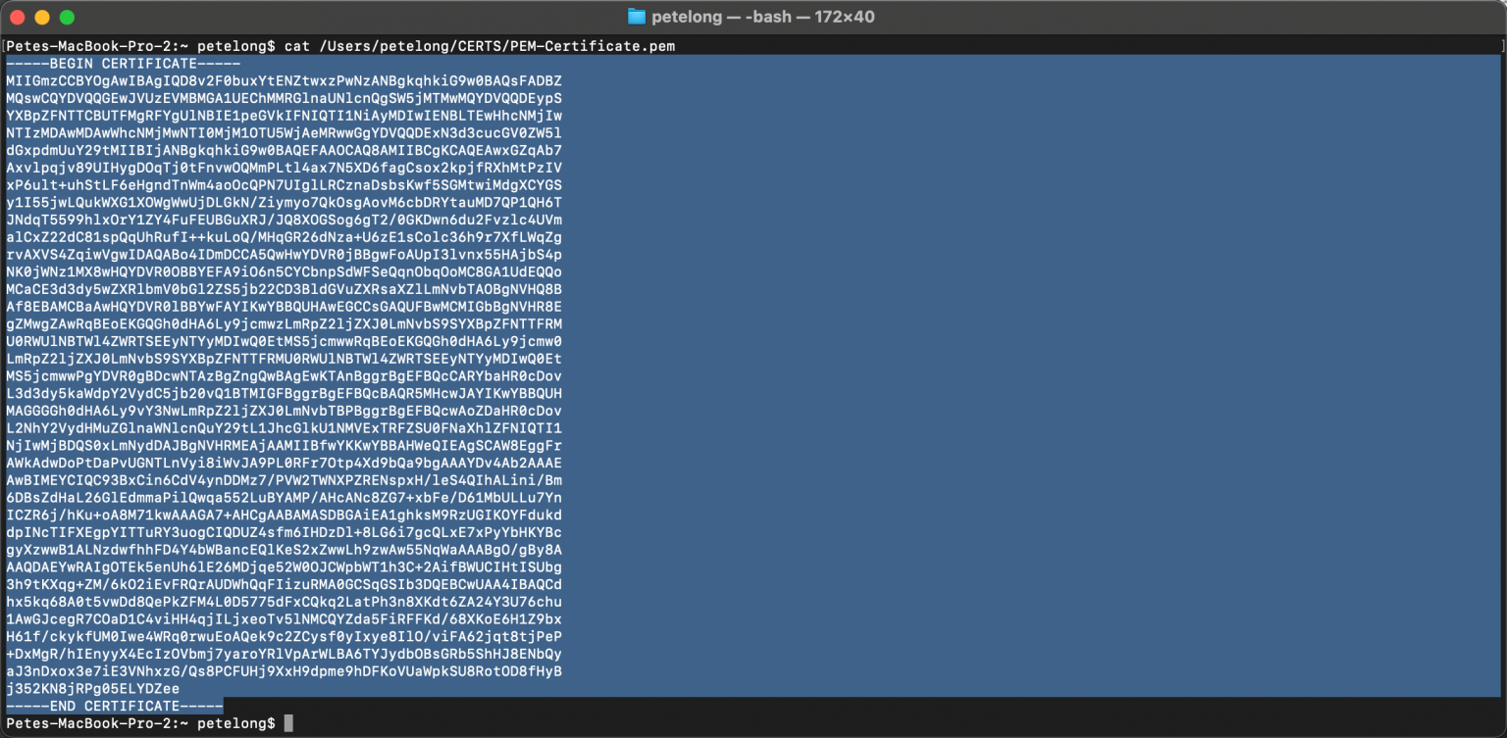Click the line containing AwBIMEYCIQC93BxCin6CdV4ynDDMz7
1507x738 pixels.
285,480
